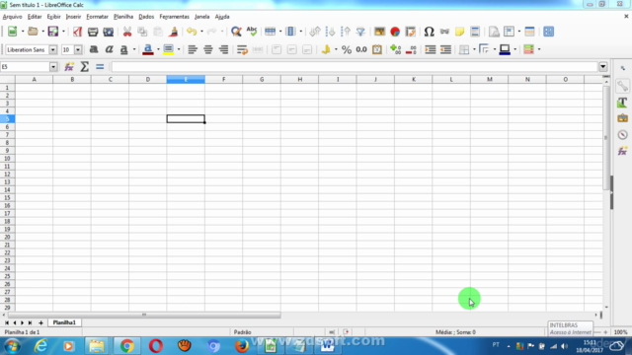Image resolution: width=632 pixels, height=355 pixels.
Task: Open Firefox from taskbar
Action: coord(241,346)
